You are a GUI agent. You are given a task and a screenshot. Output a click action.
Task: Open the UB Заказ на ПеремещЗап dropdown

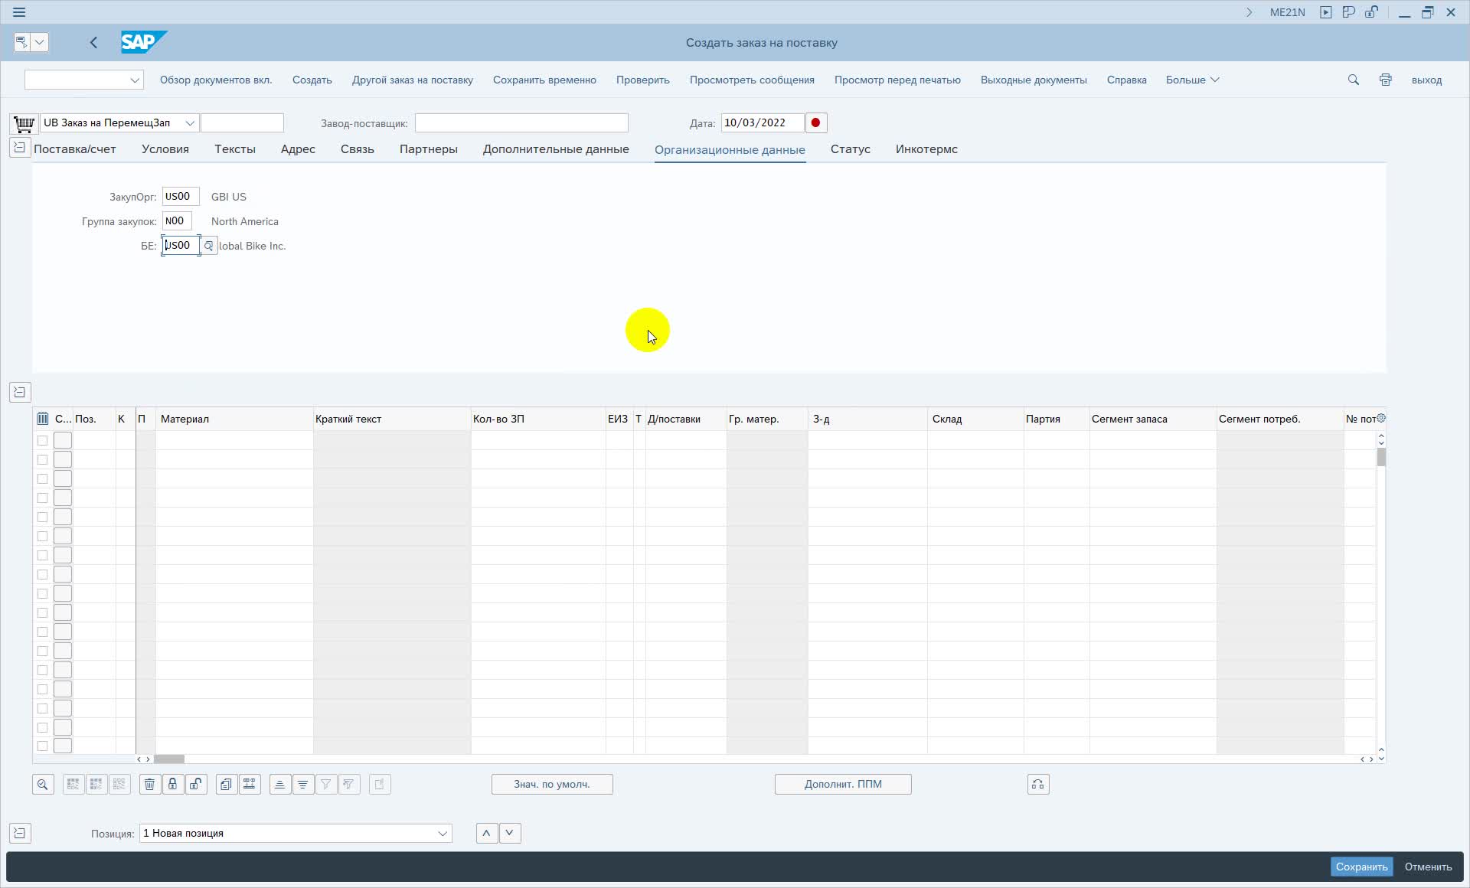(190, 122)
